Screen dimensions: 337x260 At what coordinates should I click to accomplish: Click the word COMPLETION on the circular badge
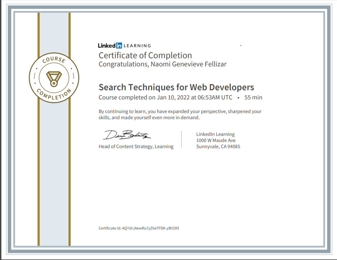click(x=54, y=96)
